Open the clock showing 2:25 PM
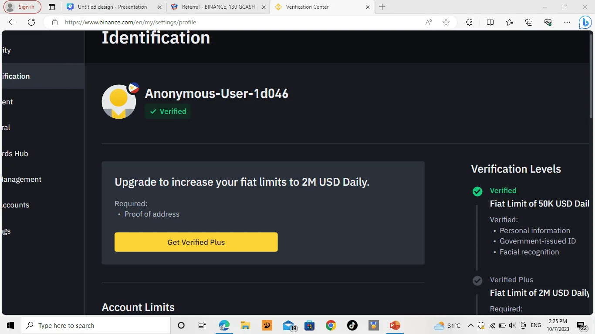Image resolution: width=595 pixels, height=334 pixels. tap(558, 325)
